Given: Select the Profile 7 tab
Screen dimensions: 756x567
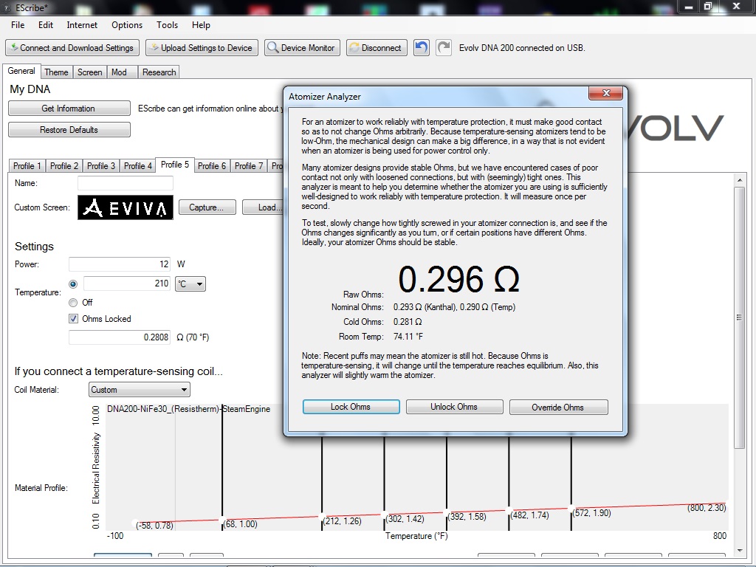Looking at the screenshot, I should [249, 166].
